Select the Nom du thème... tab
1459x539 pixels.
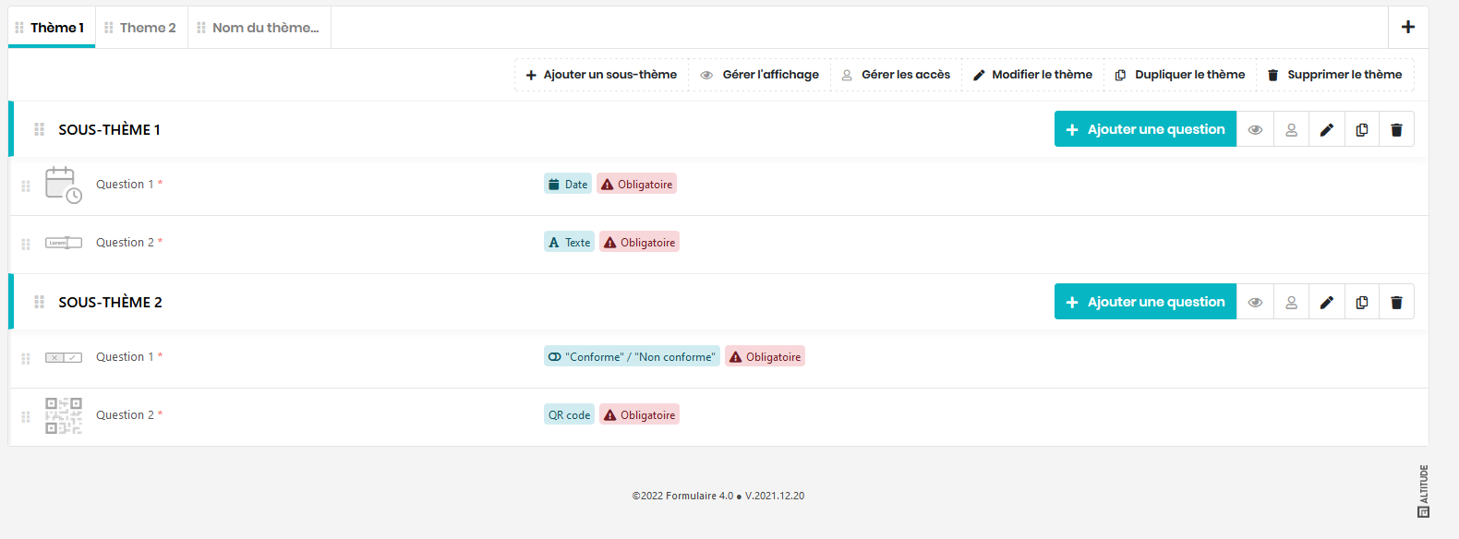coord(259,28)
